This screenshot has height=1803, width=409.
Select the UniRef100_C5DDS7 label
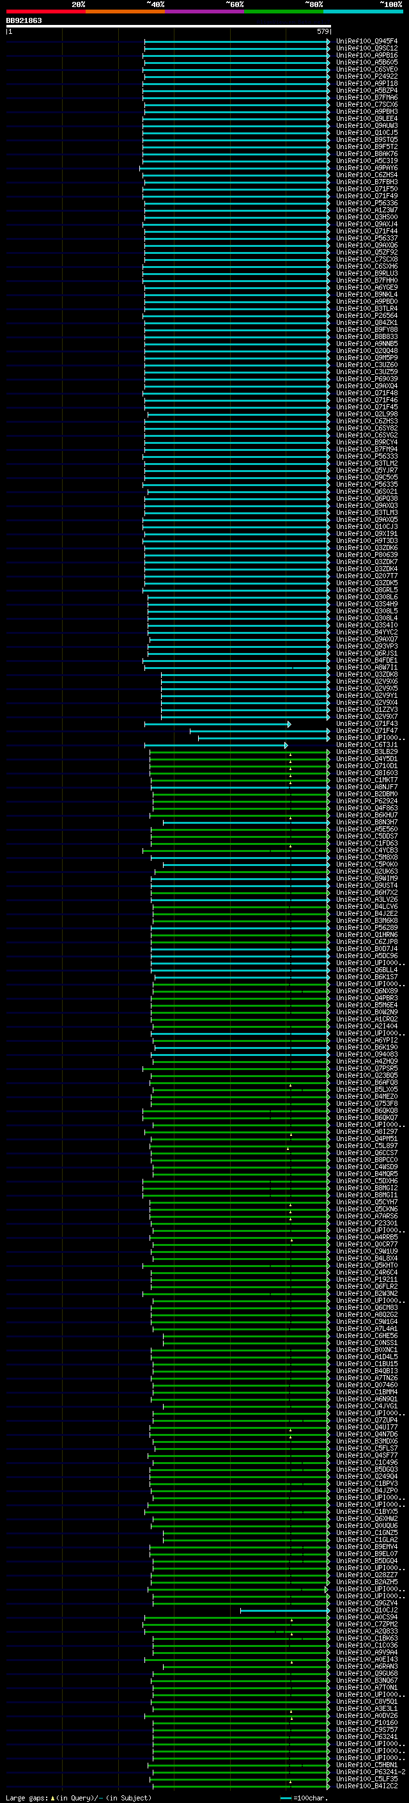(x=367, y=837)
